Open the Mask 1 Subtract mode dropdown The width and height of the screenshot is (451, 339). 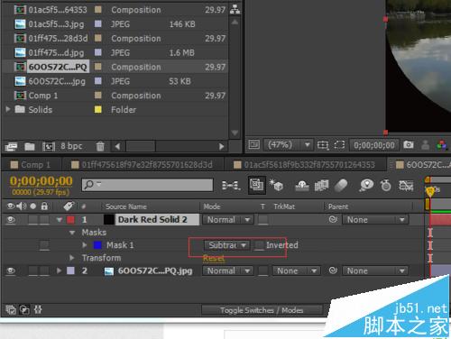tap(226, 245)
